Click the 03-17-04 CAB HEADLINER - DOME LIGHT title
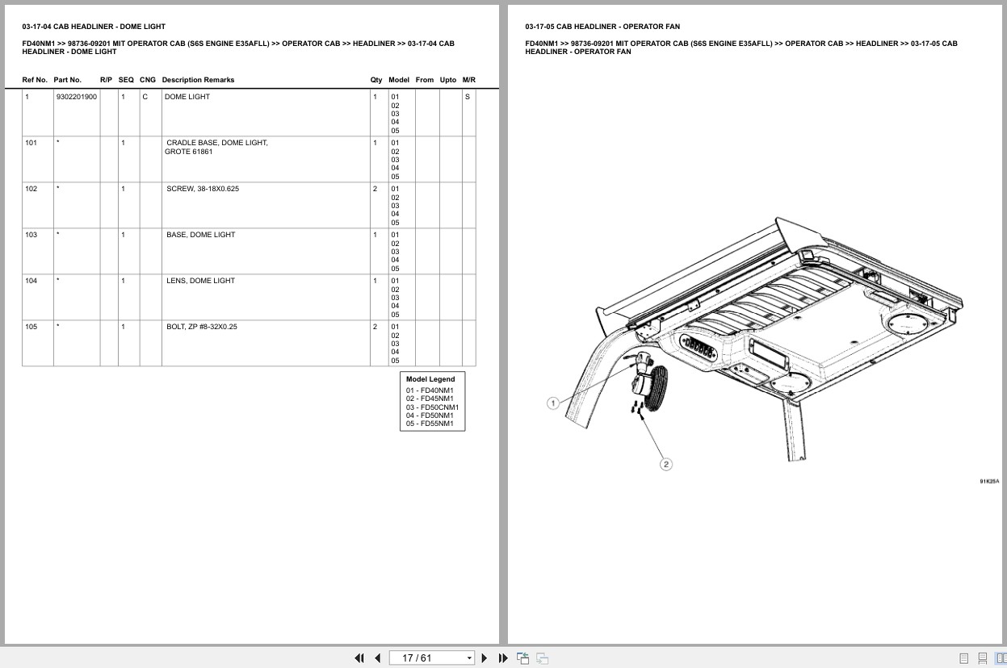This screenshot has height=668, width=1007. (x=94, y=27)
